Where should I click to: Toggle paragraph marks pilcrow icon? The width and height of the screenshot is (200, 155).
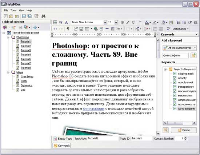coord(68,29)
